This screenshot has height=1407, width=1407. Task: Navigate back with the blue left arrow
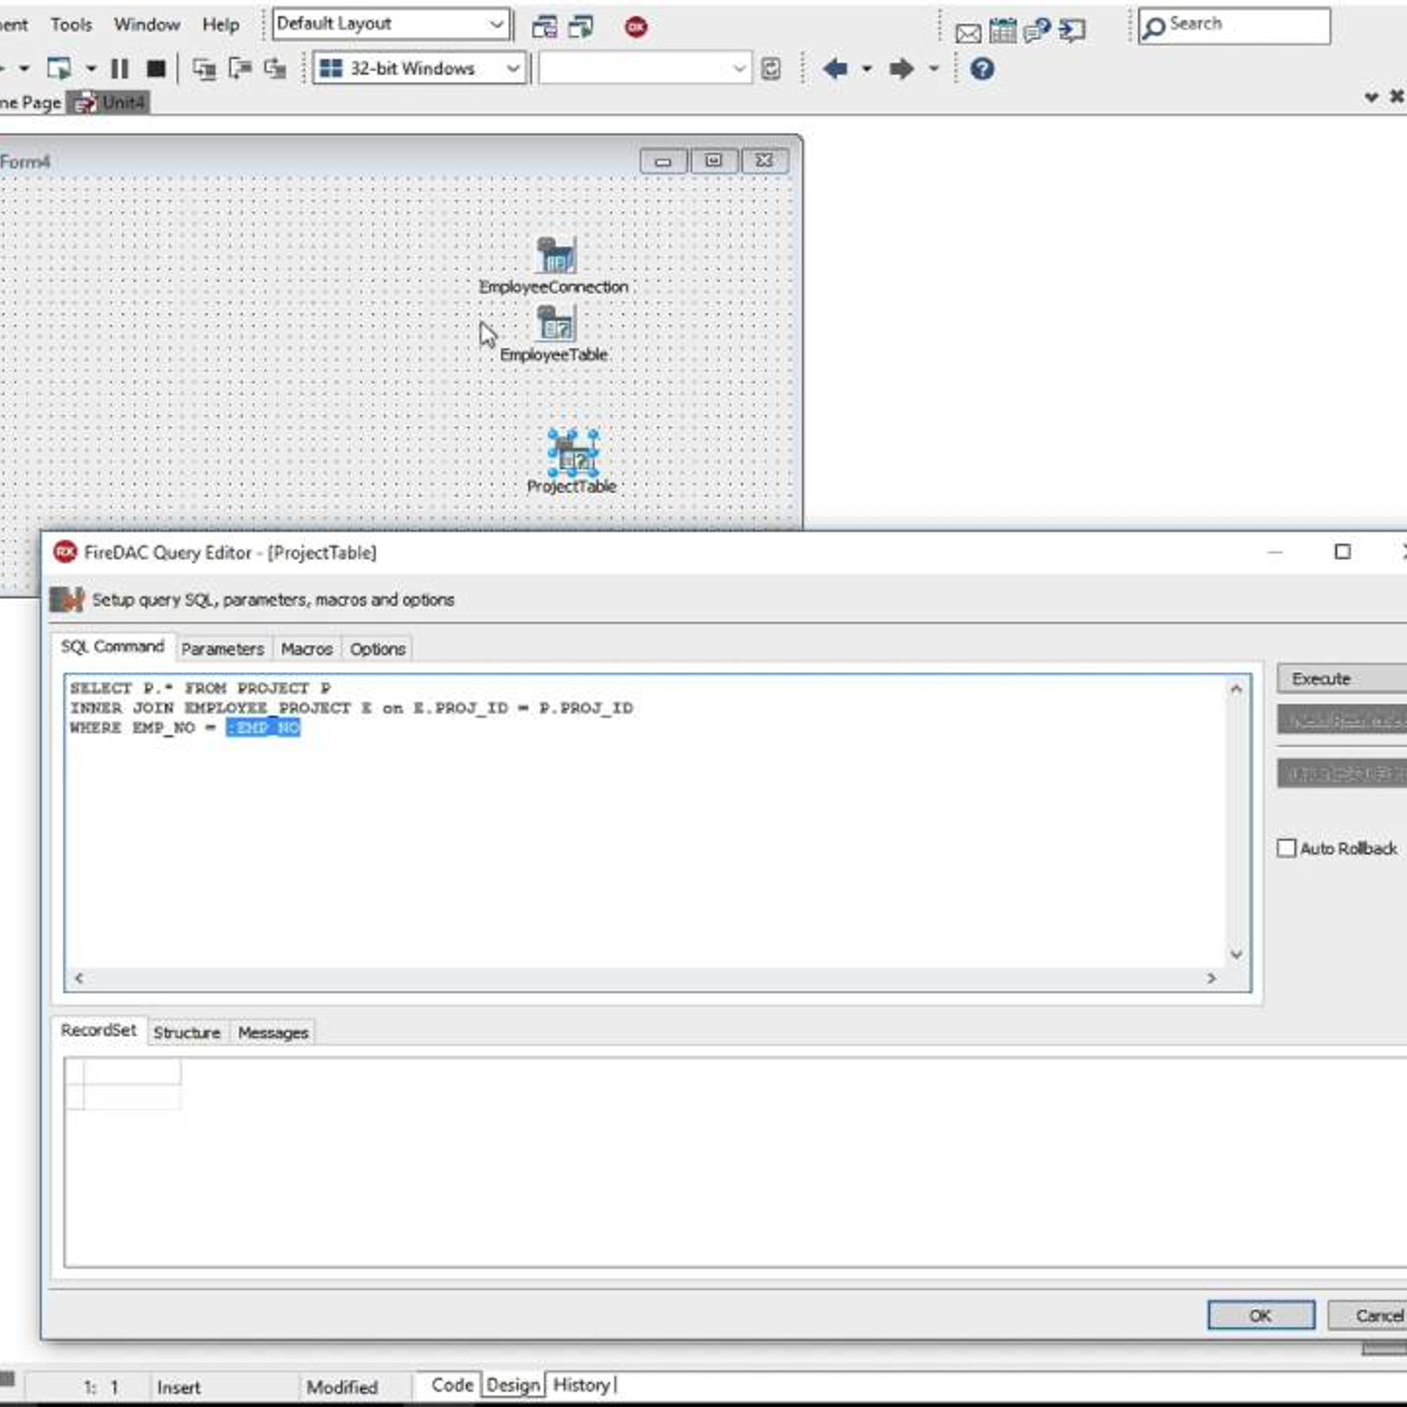pyautogui.click(x=835, y=69)
